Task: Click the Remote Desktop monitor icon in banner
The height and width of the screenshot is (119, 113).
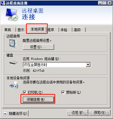Action: (12, 15)
